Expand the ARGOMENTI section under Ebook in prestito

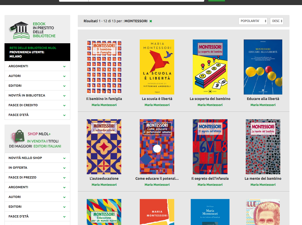click(37, 66)
